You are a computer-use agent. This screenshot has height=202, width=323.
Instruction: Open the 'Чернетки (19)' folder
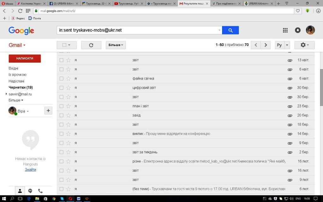pyautogui.click(x=21, y=87)
